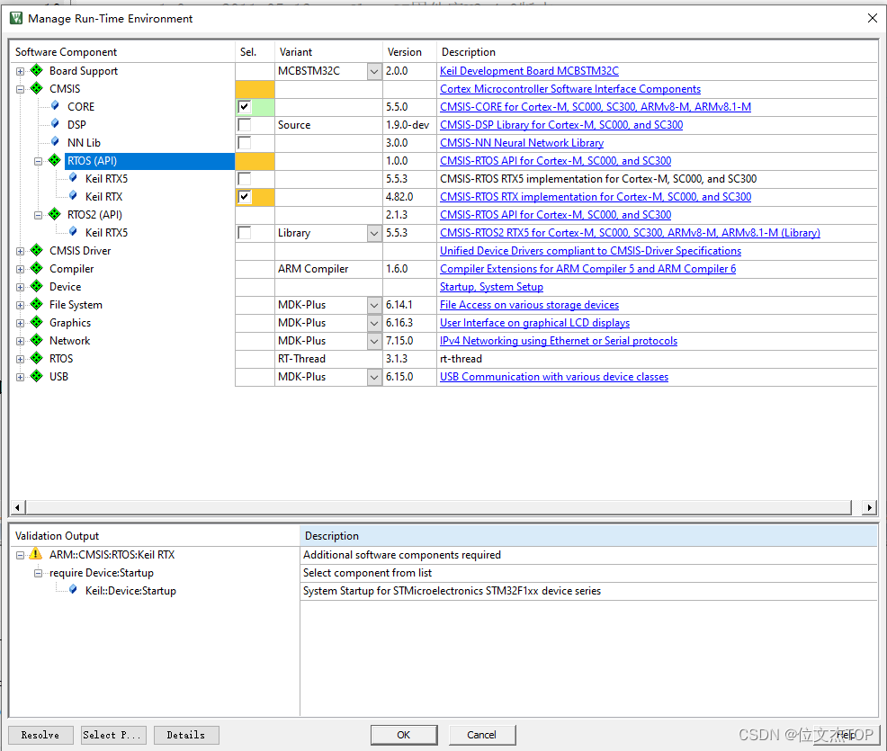The image size is (887, 751).
Task: Click the RTOS green diamond icon
Action: coord(37,359)
